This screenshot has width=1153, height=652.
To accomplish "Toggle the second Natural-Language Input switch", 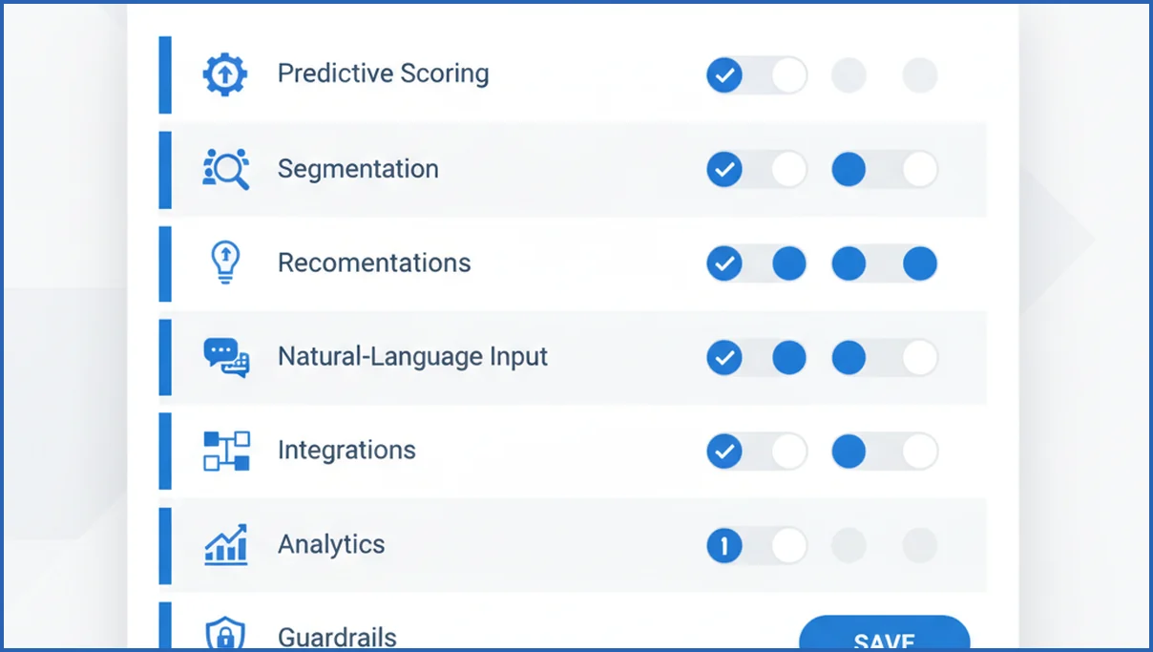I will click(x=884, y=358).
